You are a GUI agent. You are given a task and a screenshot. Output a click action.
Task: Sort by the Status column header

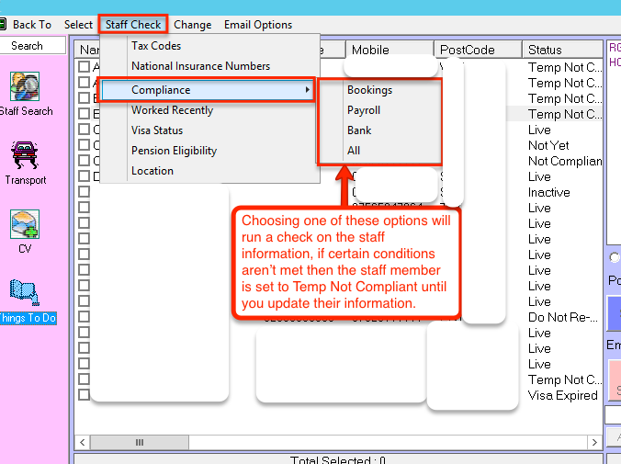545,50
